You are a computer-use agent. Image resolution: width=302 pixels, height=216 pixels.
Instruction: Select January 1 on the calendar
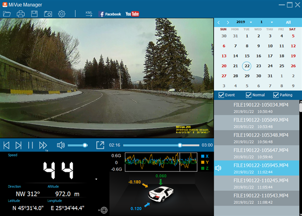(x=247, y=36)
